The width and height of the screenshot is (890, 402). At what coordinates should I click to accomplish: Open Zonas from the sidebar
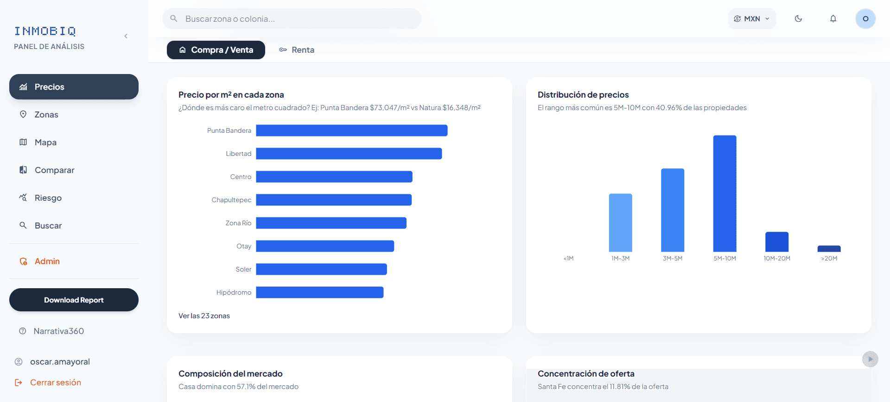[46, 115]
